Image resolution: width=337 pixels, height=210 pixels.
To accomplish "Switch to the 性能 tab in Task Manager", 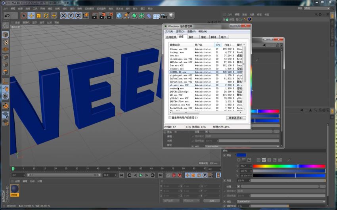I will (x=203, y=37).
